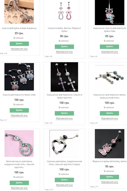Screen dimensions: 127x191
Task: Click Перезвоните мне under the bow earring
Action: (64, 52)
